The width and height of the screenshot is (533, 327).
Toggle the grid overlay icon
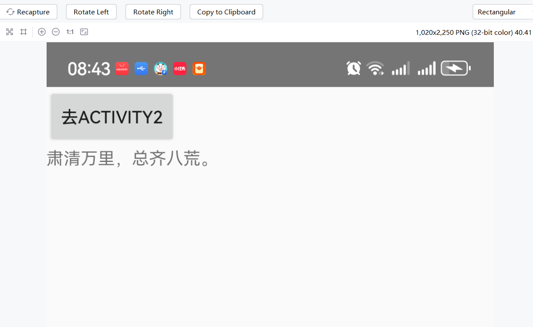click(24, 32)
